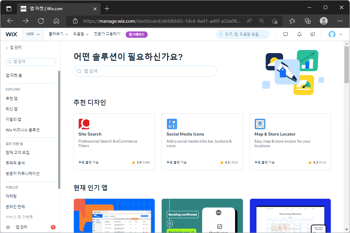Click the Wix logo in the header

[12, 34]
